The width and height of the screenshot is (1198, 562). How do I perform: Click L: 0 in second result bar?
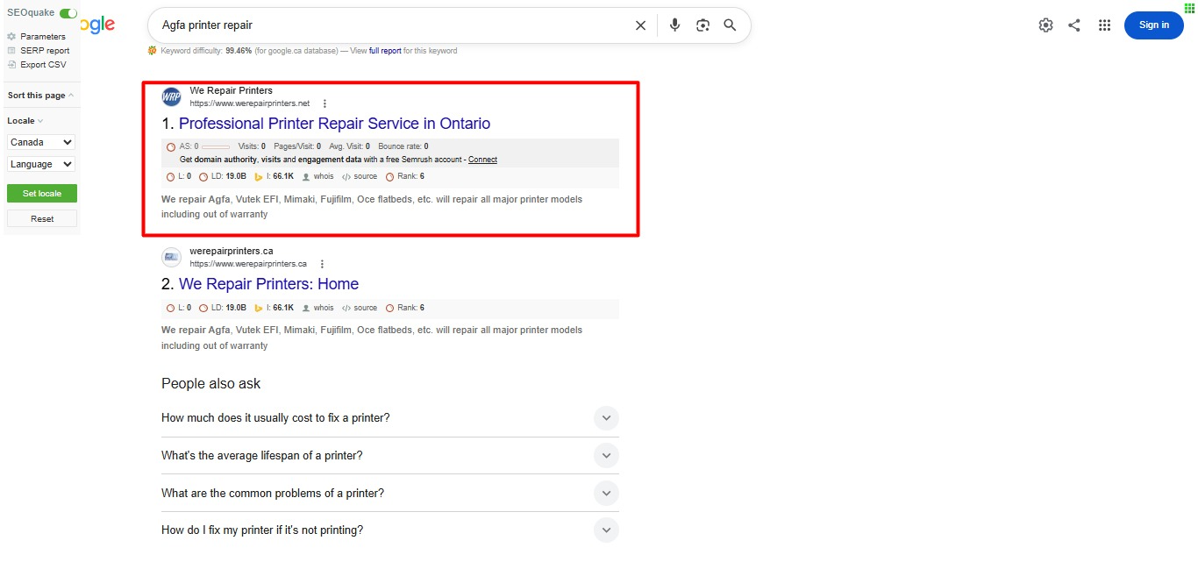pos(179,308)
